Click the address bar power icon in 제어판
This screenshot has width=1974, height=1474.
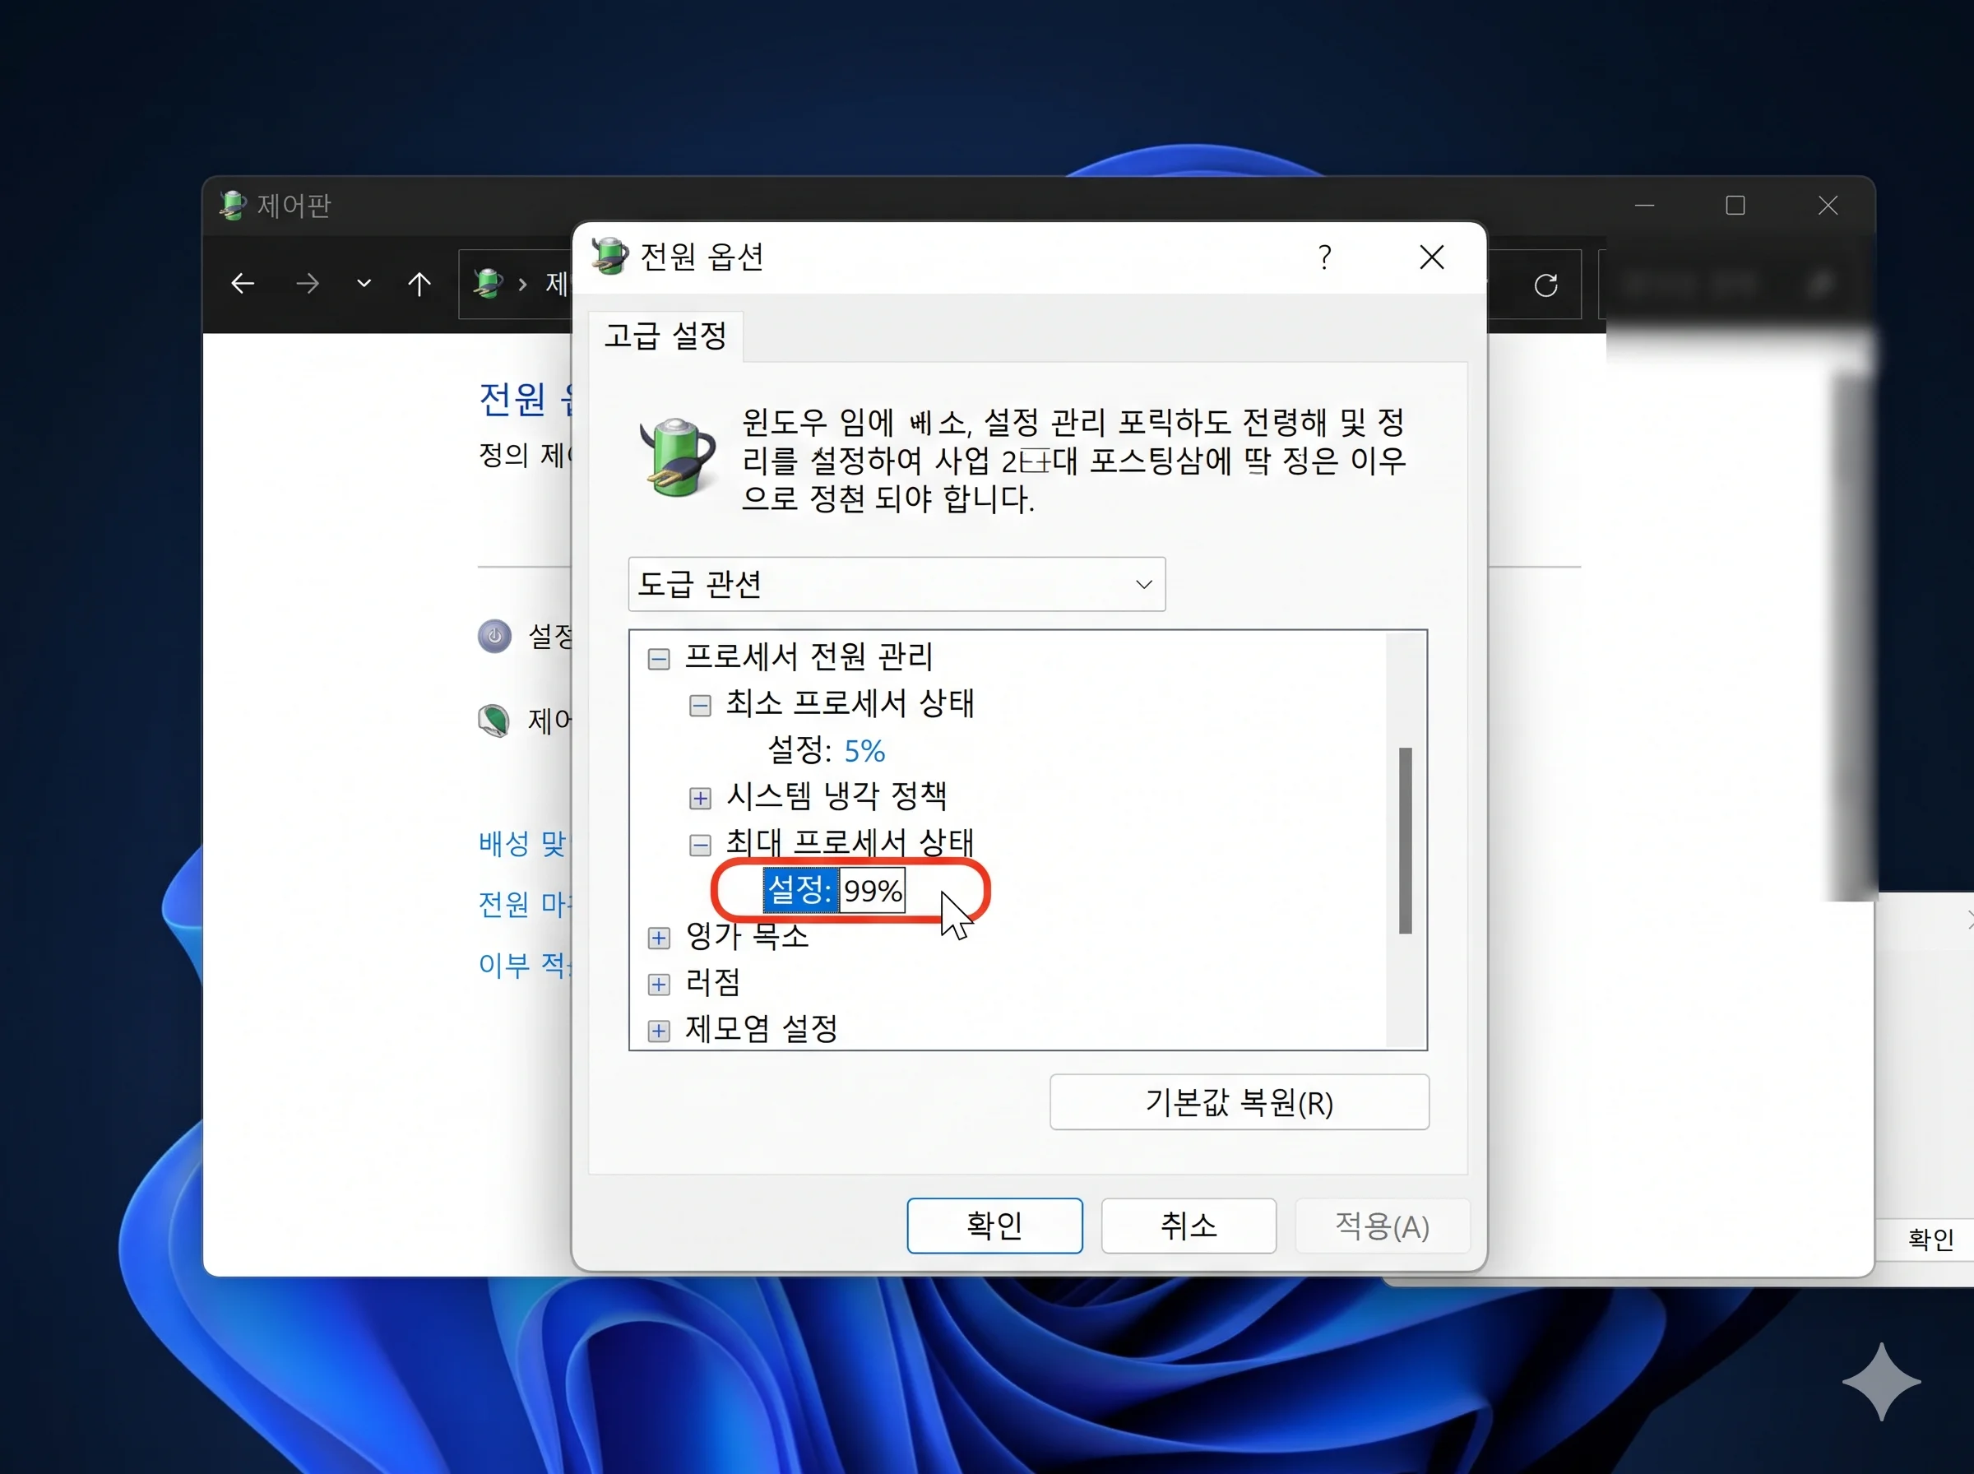tap(488, 283)
